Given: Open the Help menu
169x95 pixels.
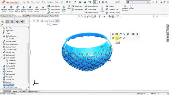Looking at the screenshot, I should click(56, 2).
